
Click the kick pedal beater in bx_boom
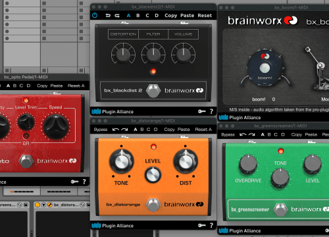click(x=308, y=49)
